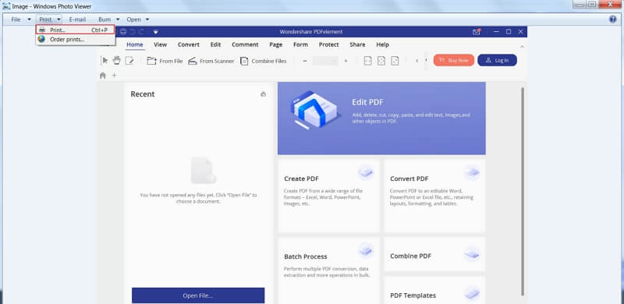Click the envelope notification icon in PDFelement
Screen dimensions: 624x304
(x=477, y=32)
